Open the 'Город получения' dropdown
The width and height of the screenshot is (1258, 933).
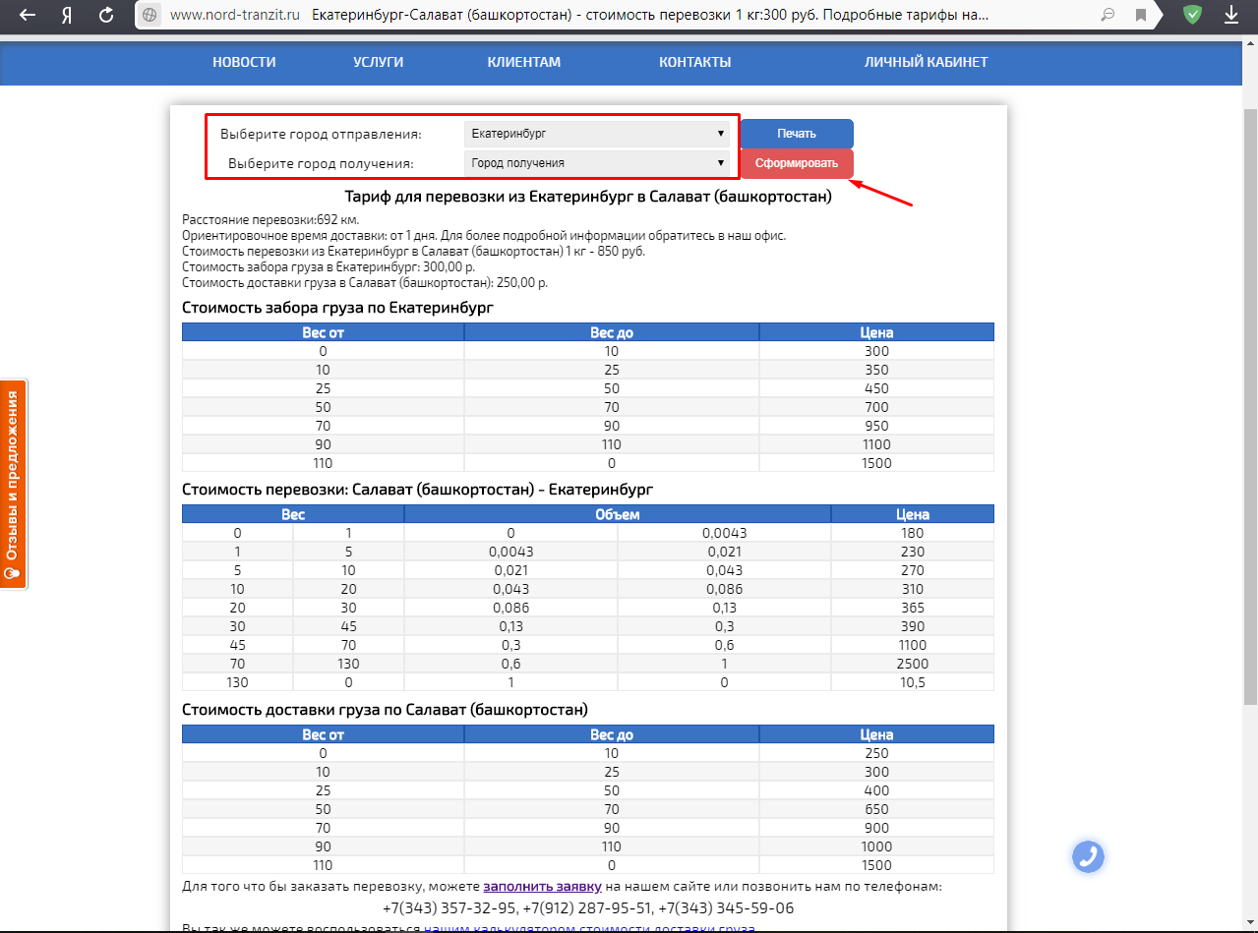tap(597, 163)
